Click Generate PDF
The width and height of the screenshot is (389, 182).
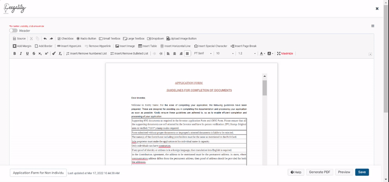319,172
